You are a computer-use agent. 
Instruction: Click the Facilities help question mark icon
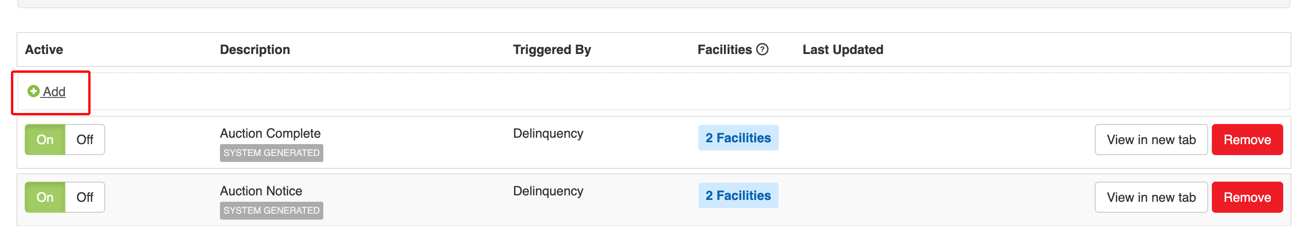point(762,49)
